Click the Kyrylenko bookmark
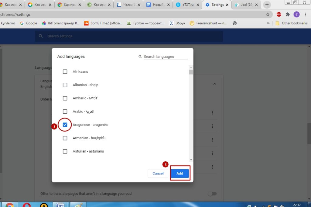311x207 pixels. [x=8, y=23]
